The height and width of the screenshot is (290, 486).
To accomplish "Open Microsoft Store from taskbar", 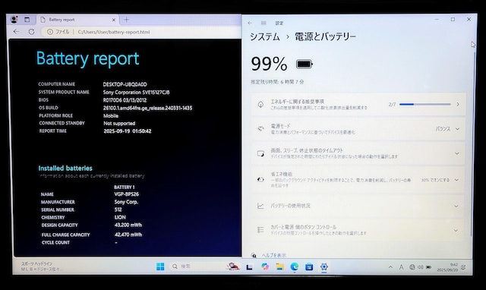I will tap(309, 266).
